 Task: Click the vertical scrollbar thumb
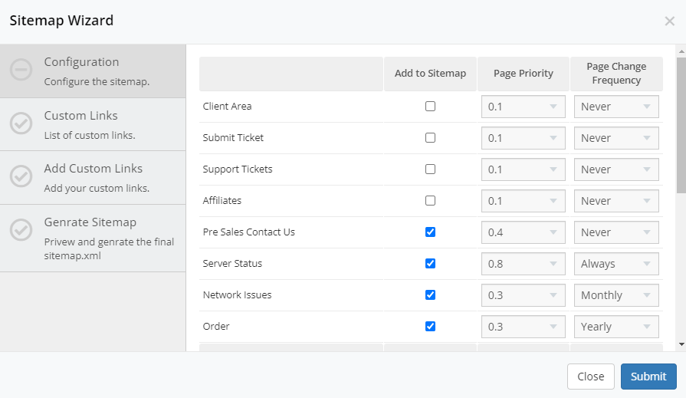click(681, 123)
